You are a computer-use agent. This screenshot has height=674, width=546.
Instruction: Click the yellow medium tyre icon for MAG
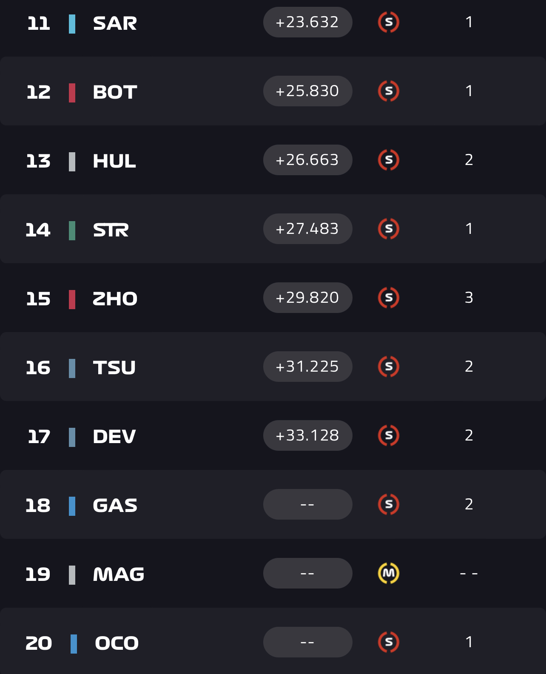(388, 573)
